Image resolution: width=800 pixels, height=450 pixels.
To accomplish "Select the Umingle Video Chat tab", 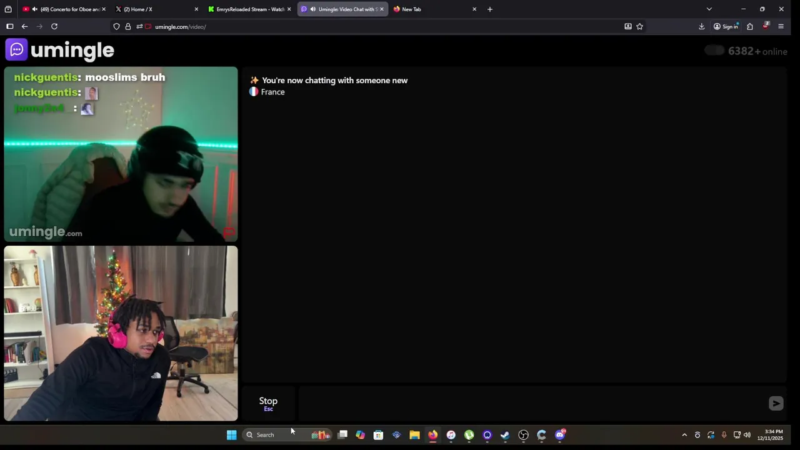I will tap(341, 9).
